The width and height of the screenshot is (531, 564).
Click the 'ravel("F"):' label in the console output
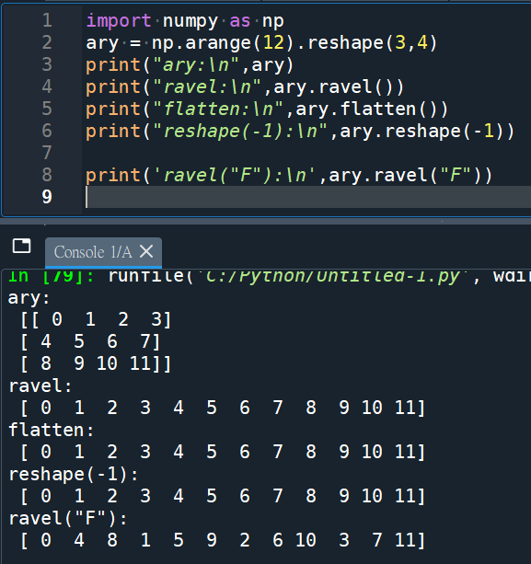tap(67, 518)
